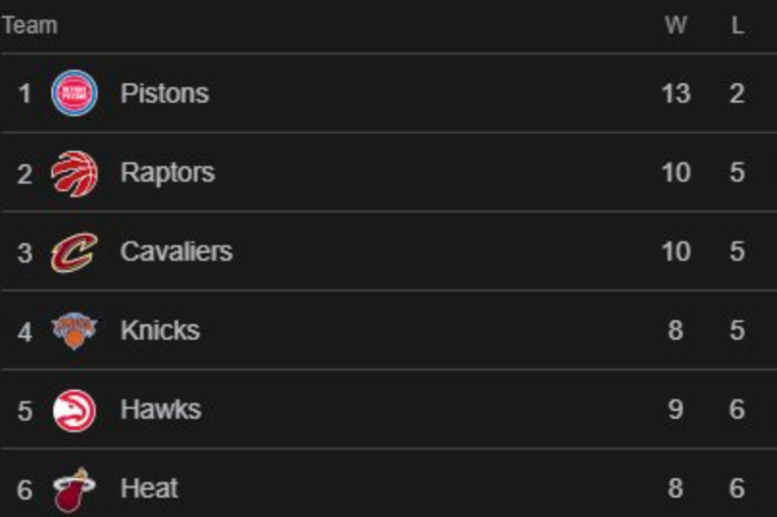The image size is (777, 517).
Task: Click the L column header
Action: pos(737,26)
